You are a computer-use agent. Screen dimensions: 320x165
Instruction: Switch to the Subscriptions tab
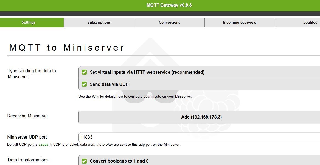pos(99,23)
